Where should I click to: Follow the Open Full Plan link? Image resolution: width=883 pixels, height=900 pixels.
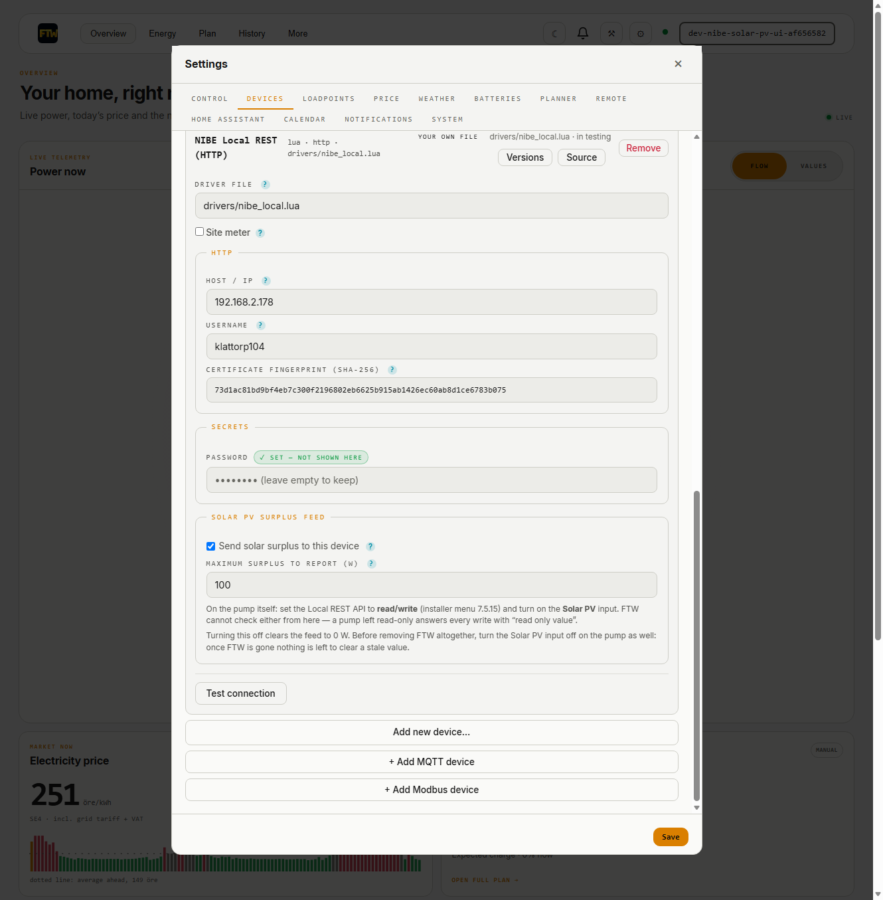click(485, 880)
